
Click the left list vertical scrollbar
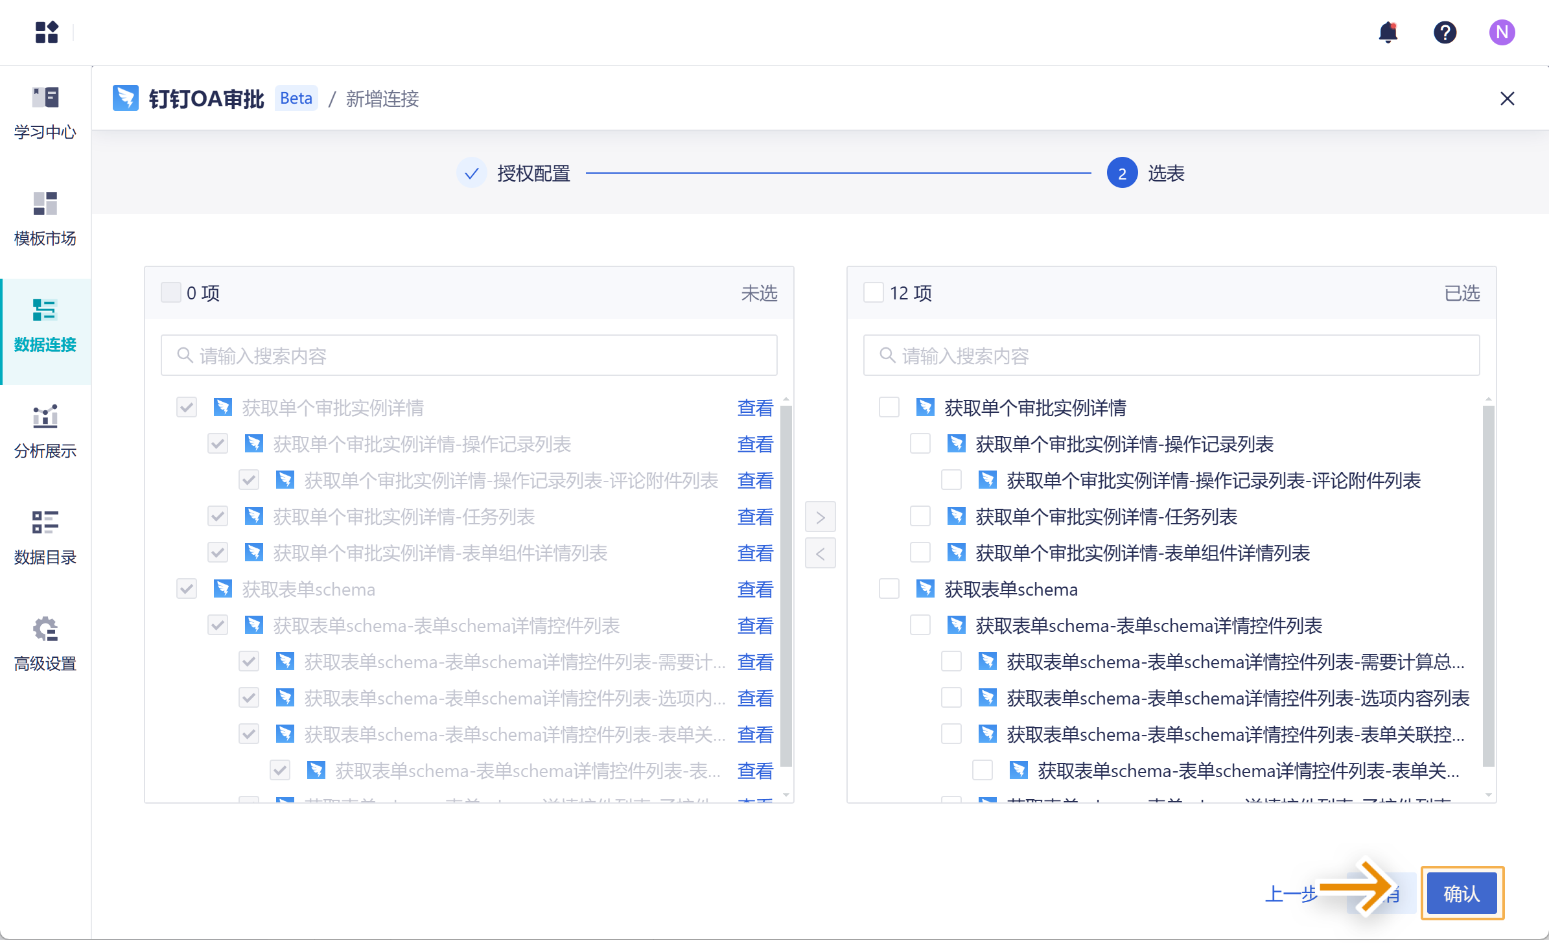(x=786, y=583)
